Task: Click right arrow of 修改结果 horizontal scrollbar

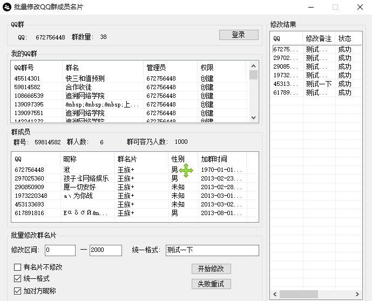Action: point(357,294)
